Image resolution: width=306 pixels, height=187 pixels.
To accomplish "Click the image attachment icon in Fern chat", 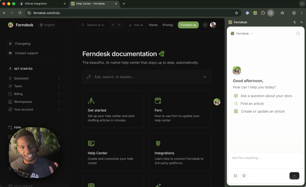I will coord(235,176).
